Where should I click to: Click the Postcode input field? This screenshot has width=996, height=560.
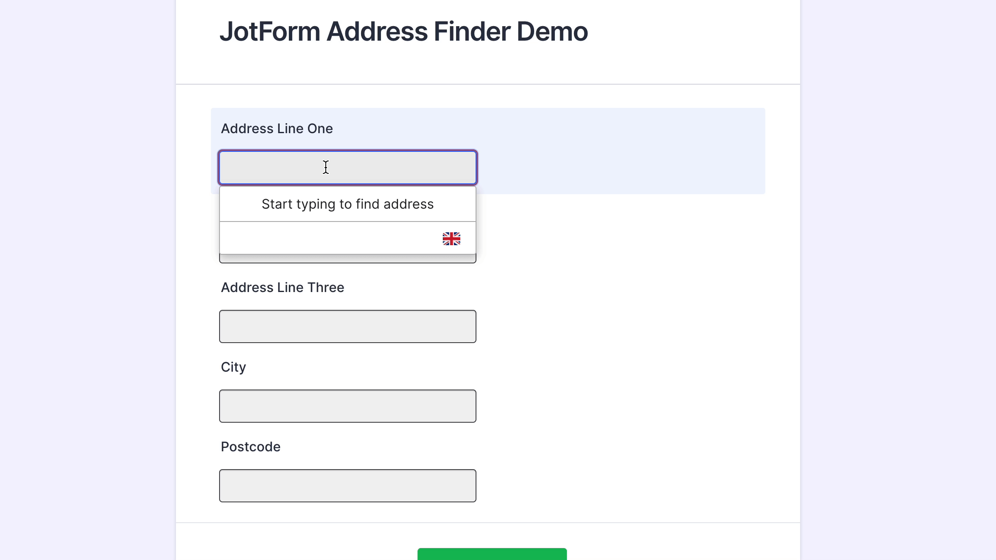tap(348, 485)
